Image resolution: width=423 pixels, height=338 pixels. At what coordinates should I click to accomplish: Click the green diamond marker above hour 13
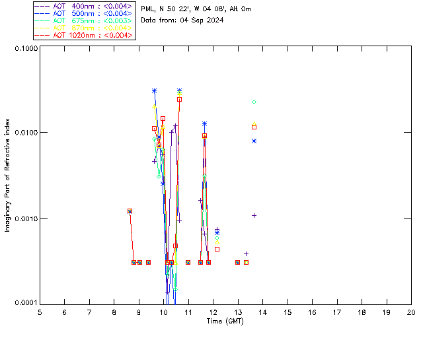click(254, 102)
